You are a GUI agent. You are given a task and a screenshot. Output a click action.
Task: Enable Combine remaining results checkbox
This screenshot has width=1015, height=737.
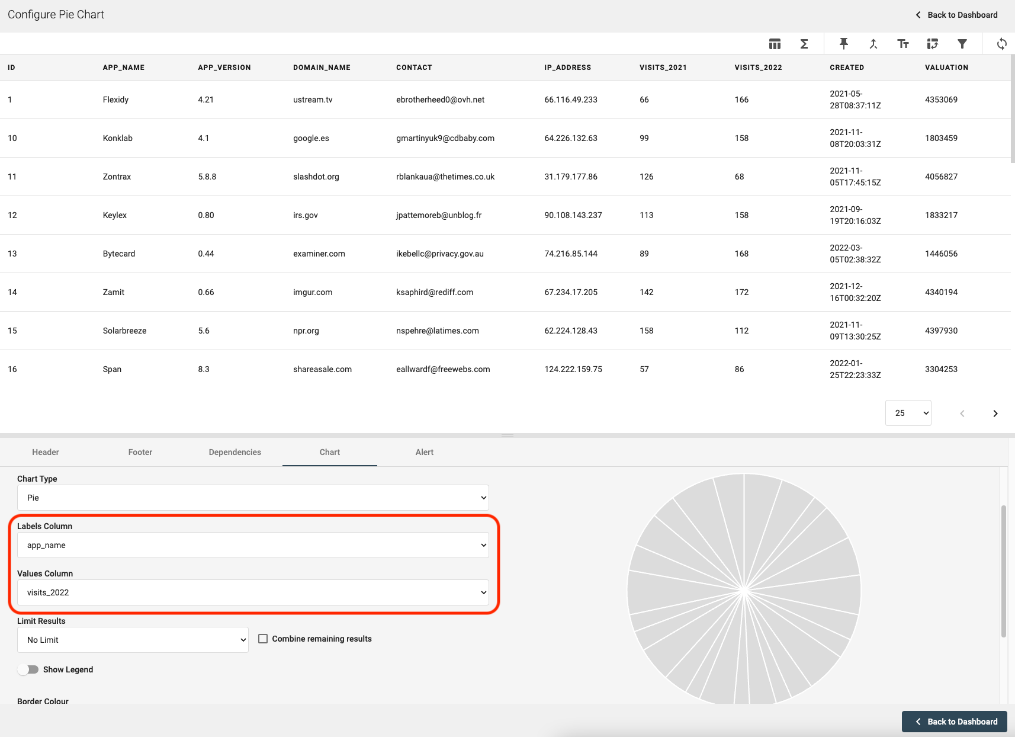[263, 639]
